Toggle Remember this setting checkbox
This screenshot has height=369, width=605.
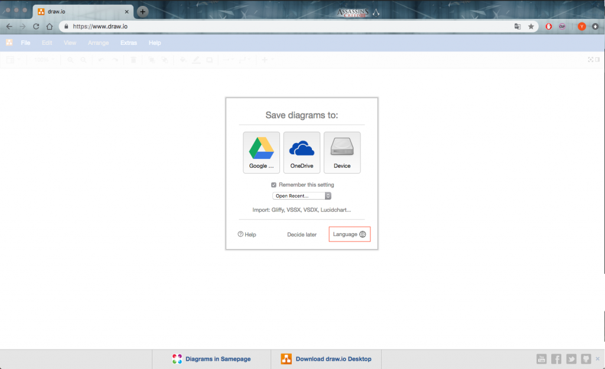(274, 185)
